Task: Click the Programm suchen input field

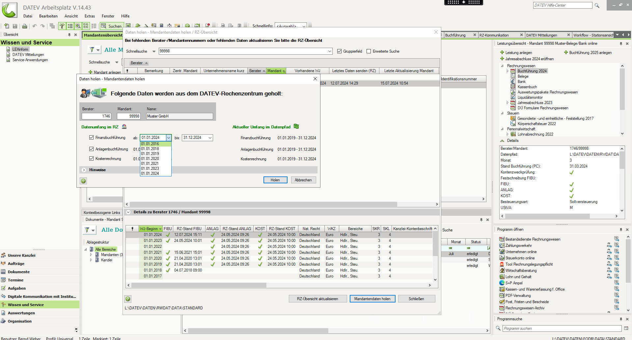Action: click(x=562, y=328)
